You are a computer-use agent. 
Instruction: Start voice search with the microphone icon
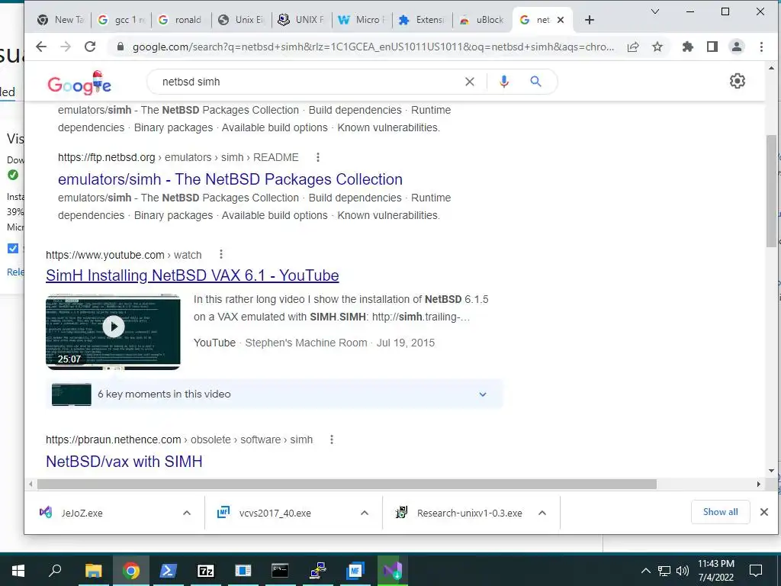click(504, 82)
